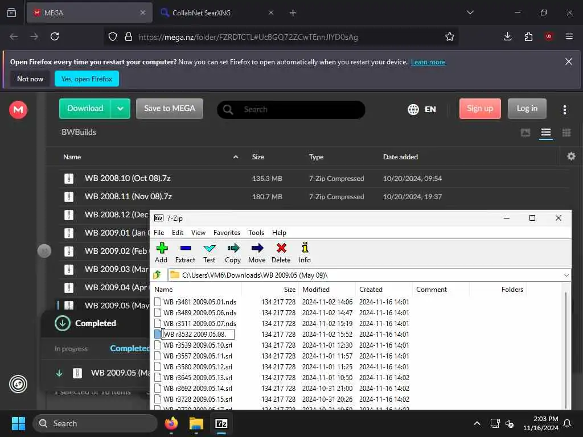Viewport: 583px width, 437px height.
Task: Open the Firefox View icon
Action: coord(11,13)
